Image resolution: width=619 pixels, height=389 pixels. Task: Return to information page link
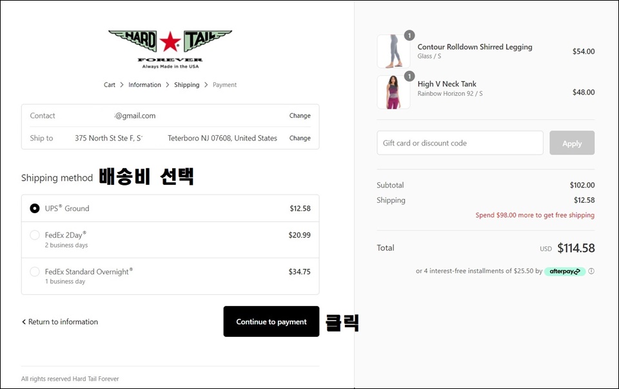pyautogui.click(x=59, y=321)
